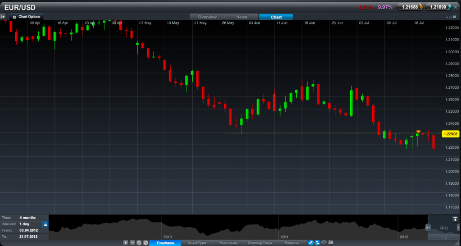Expand the Technicals menu
The width and height of the screenshot is (461, 246).
tap(228, 243)
